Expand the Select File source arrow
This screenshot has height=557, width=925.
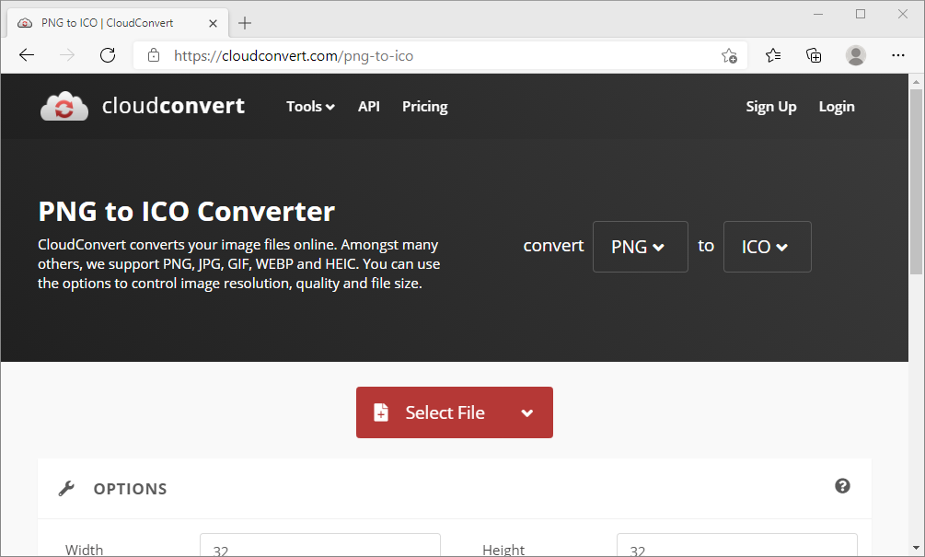[x=527, y=413]
